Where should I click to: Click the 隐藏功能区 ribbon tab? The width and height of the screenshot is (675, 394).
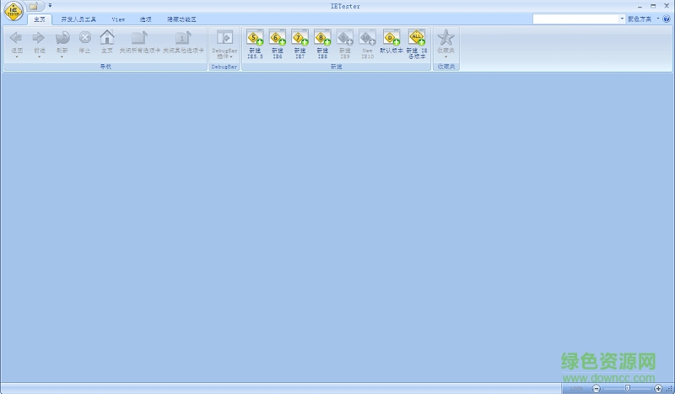(181, 19)
